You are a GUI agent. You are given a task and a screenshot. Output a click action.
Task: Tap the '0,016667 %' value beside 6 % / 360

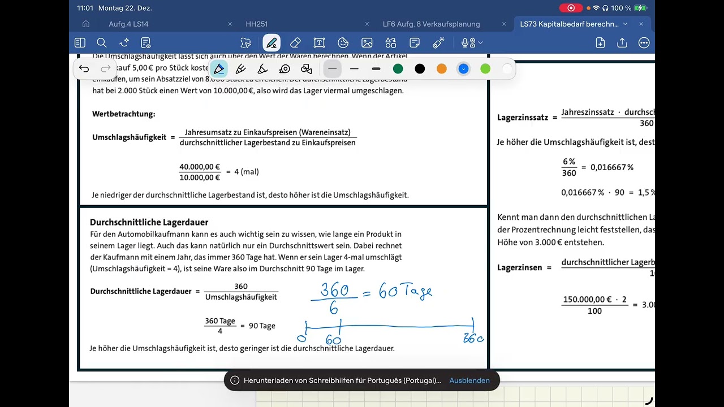click(612, 167)
